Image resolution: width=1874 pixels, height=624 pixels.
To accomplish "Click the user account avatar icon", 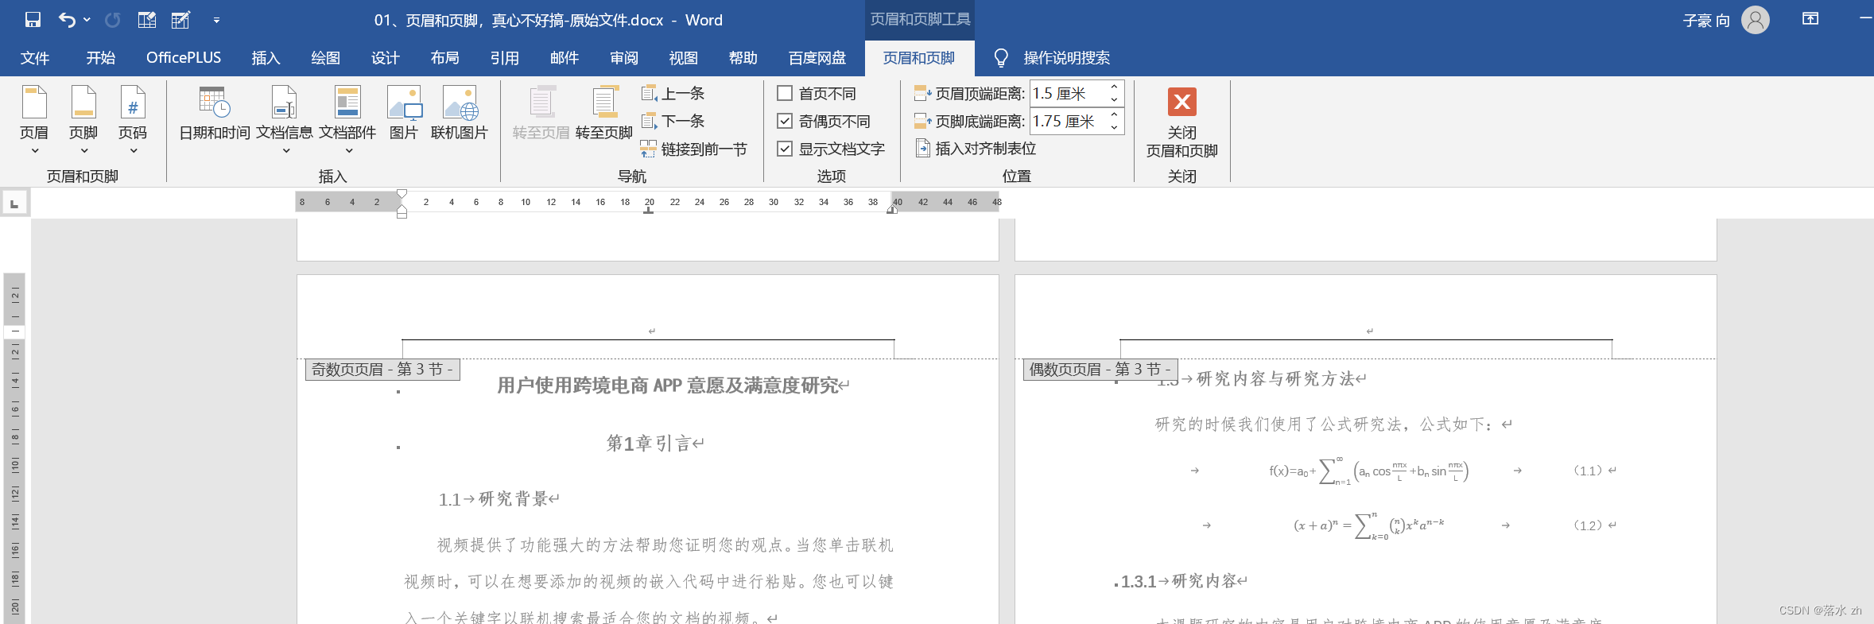I will 1756,20.
